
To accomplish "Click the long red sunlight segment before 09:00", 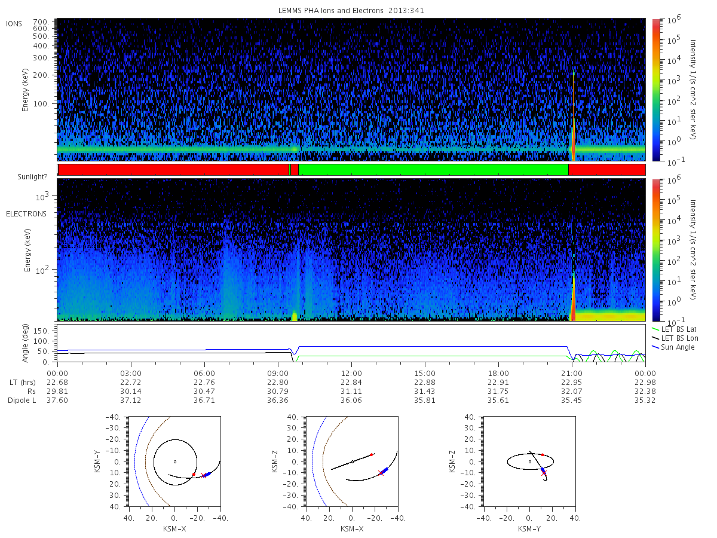I will tap(173, 170).
